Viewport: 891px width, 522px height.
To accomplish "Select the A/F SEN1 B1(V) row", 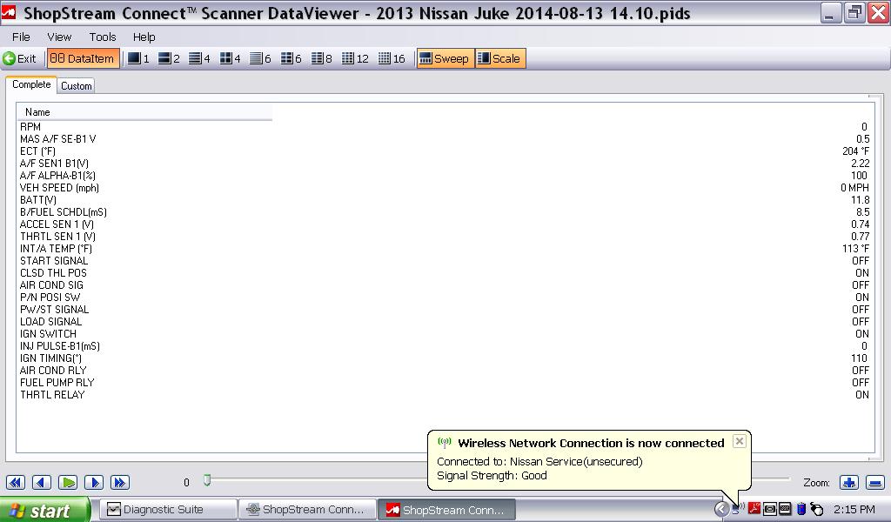I will pos(445,164).
